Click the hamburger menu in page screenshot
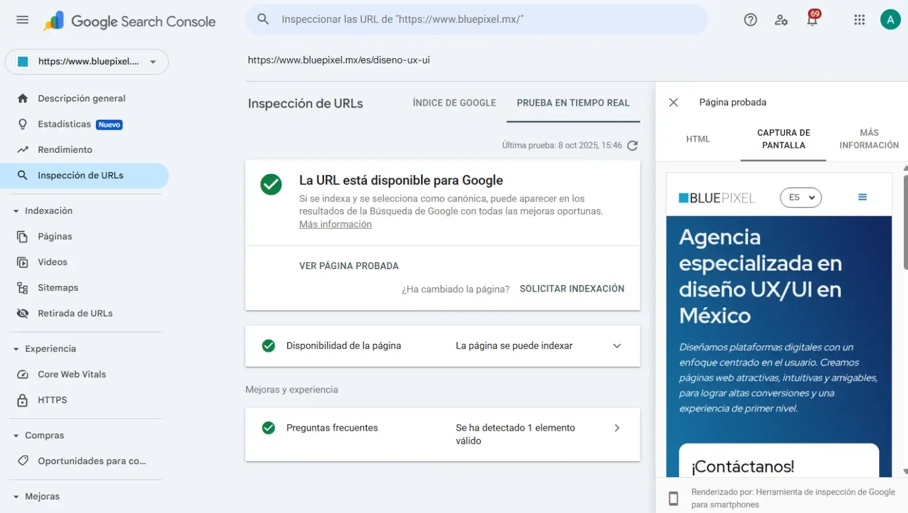 point(862,197)
